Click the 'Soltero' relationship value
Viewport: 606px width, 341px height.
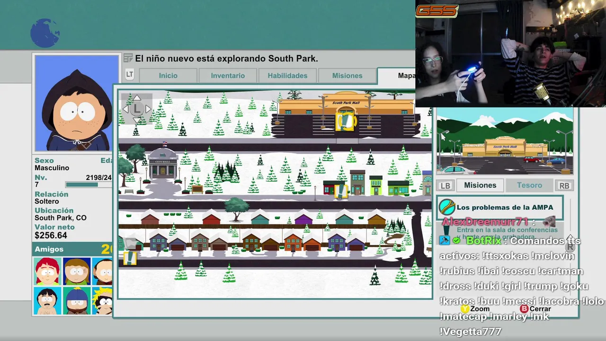(46, 201)
